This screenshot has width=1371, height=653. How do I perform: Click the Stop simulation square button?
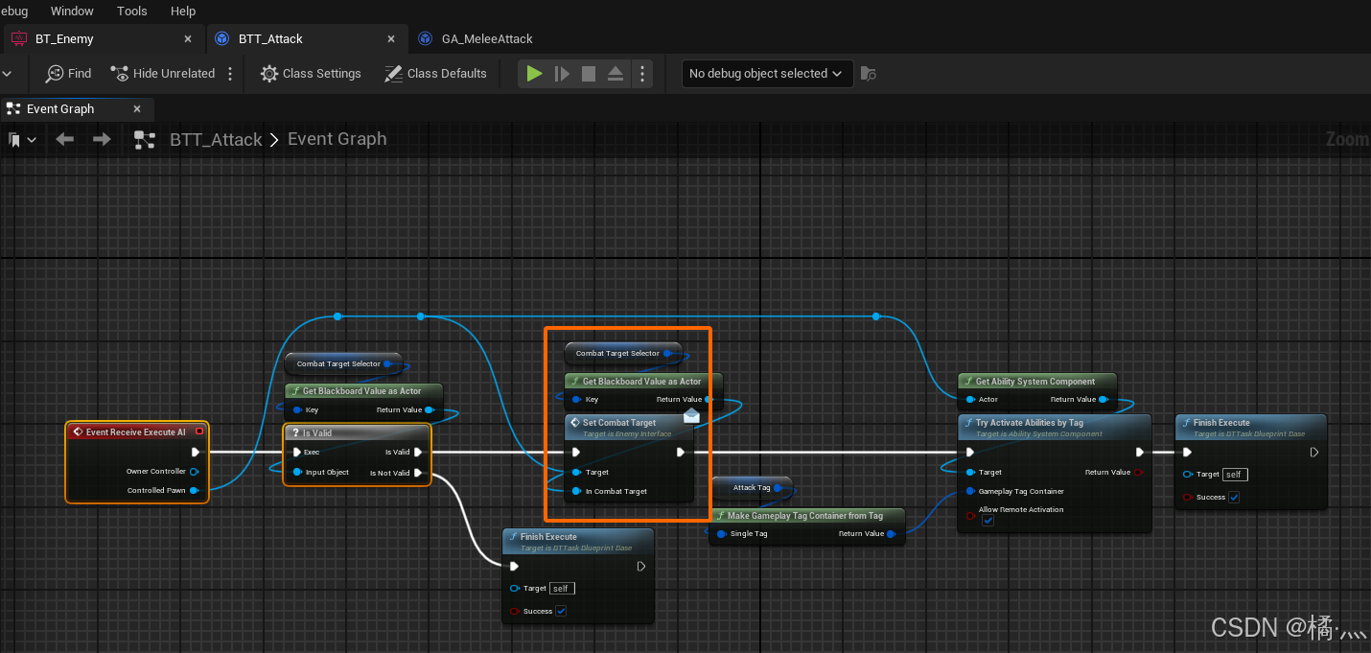pos(589,74)
